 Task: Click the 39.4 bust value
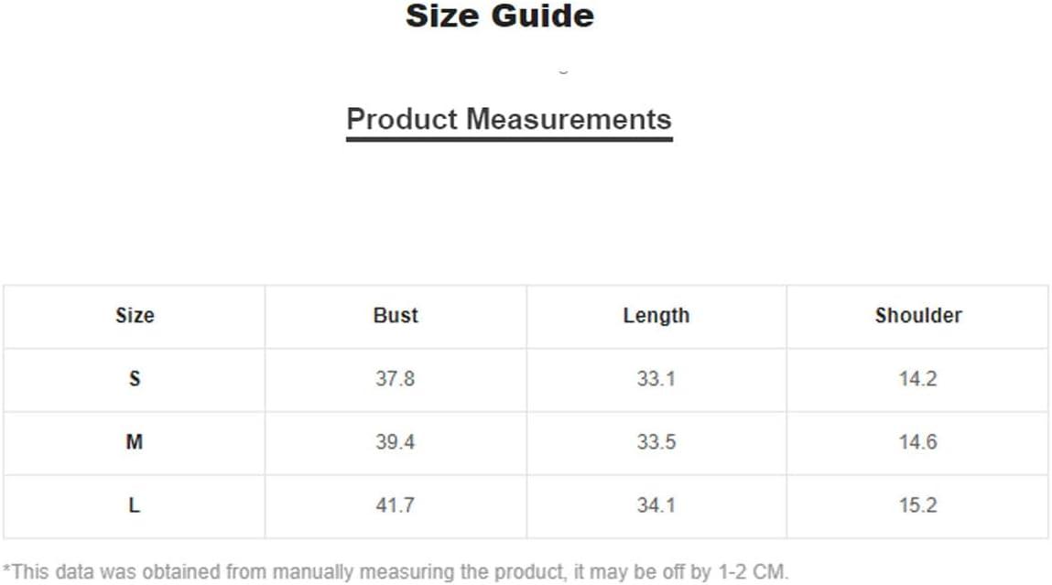(396, 442)
